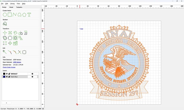Click the NA letters on badge top
The image size is (184, 110).
pos(119,34)
